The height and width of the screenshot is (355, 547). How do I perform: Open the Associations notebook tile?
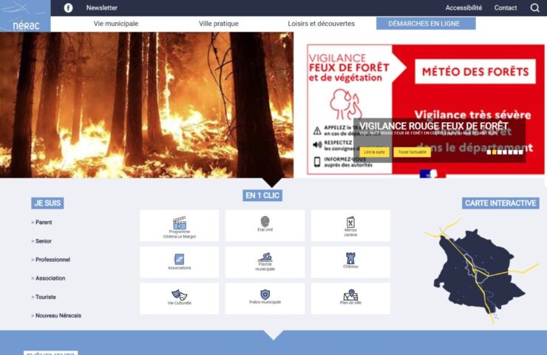point(180,262)
